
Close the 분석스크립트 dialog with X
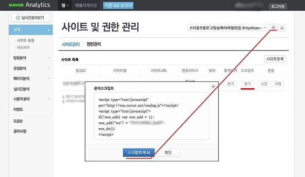(x=213, y=87)
